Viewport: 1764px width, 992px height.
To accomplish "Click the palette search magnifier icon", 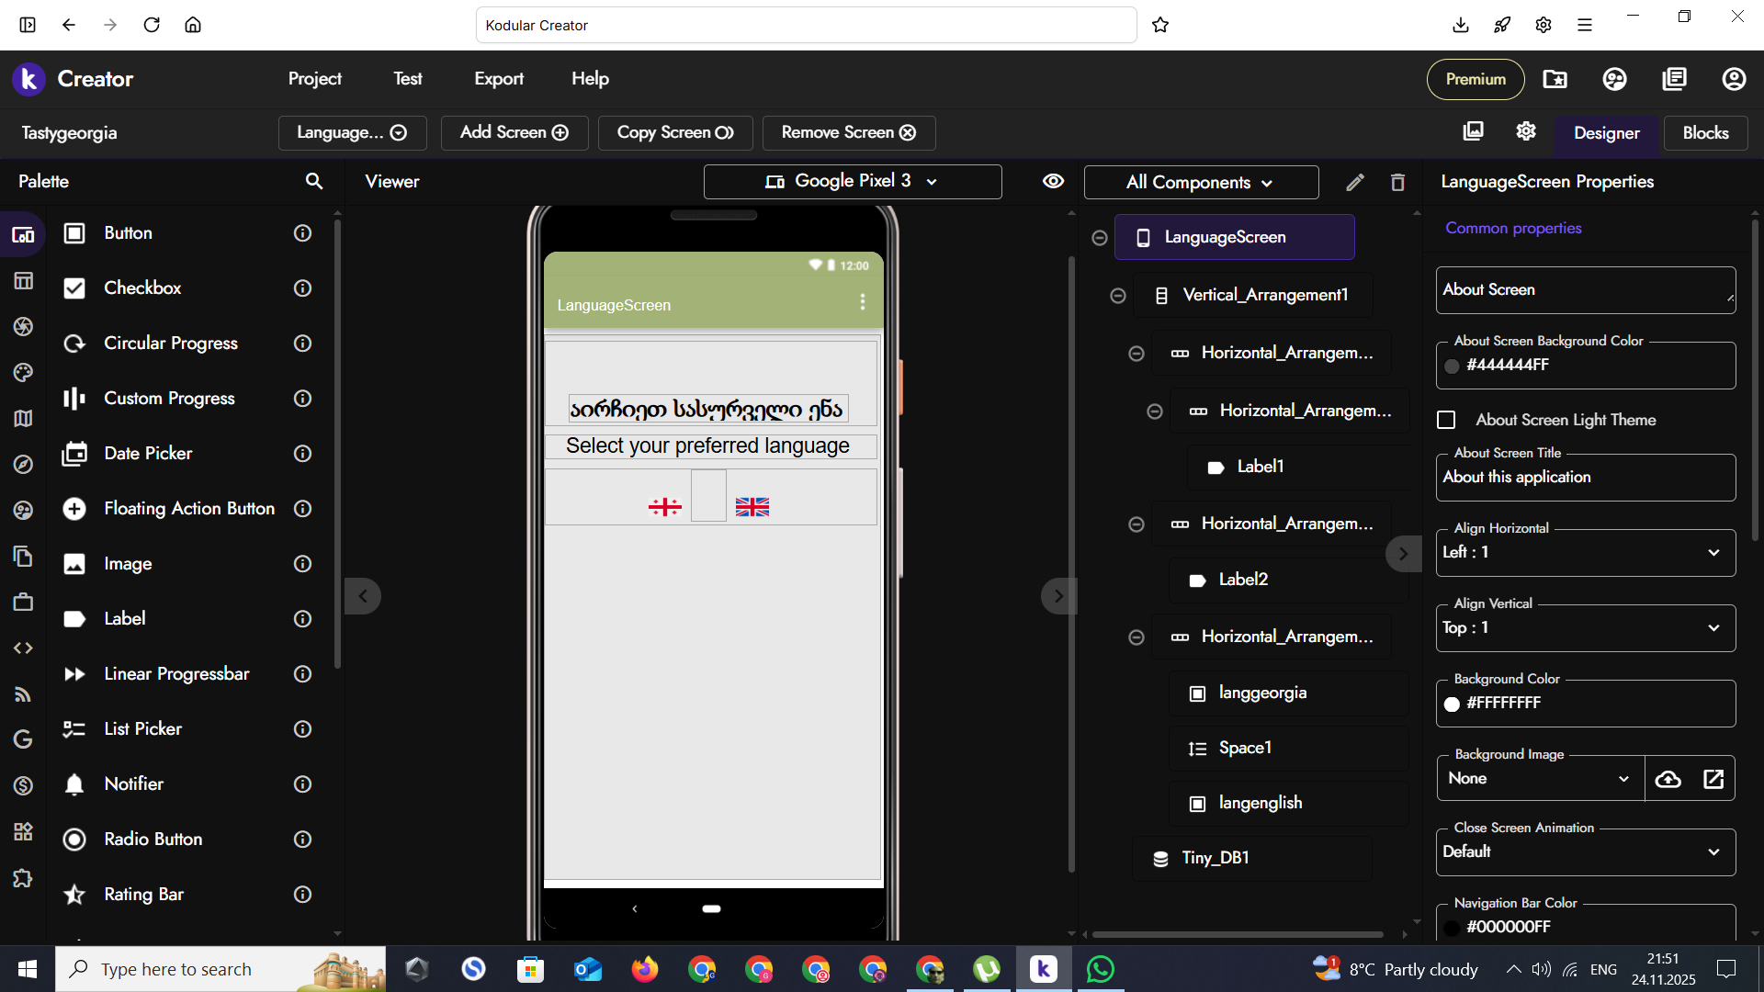I will click(314, 181).
